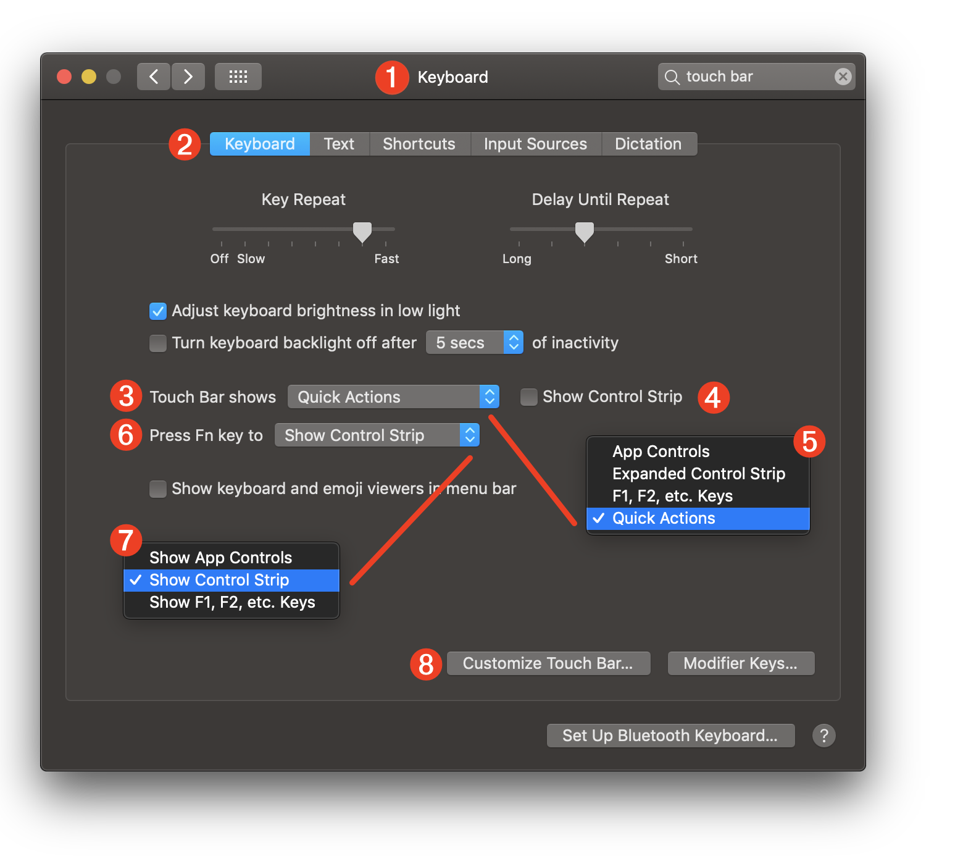
Task: Open Modifier Keys settings
Action: coord(740,663)
